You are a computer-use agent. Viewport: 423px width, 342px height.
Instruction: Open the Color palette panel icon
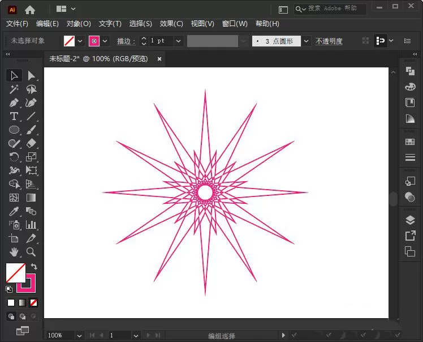(x=410, y=87)
